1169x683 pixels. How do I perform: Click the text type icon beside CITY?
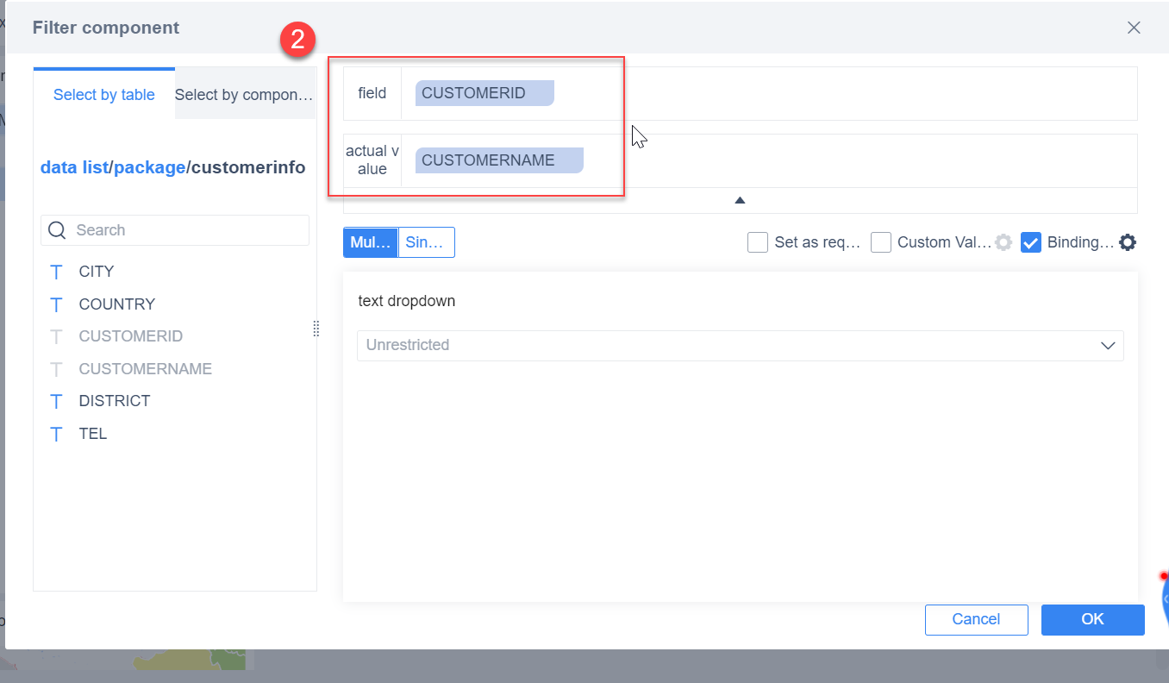point(57,272)
